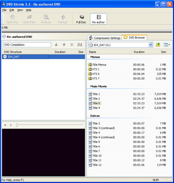The image size is (174, 183).
Task: Click the Open Files toolbar icon
Action: tap(29, 17)
